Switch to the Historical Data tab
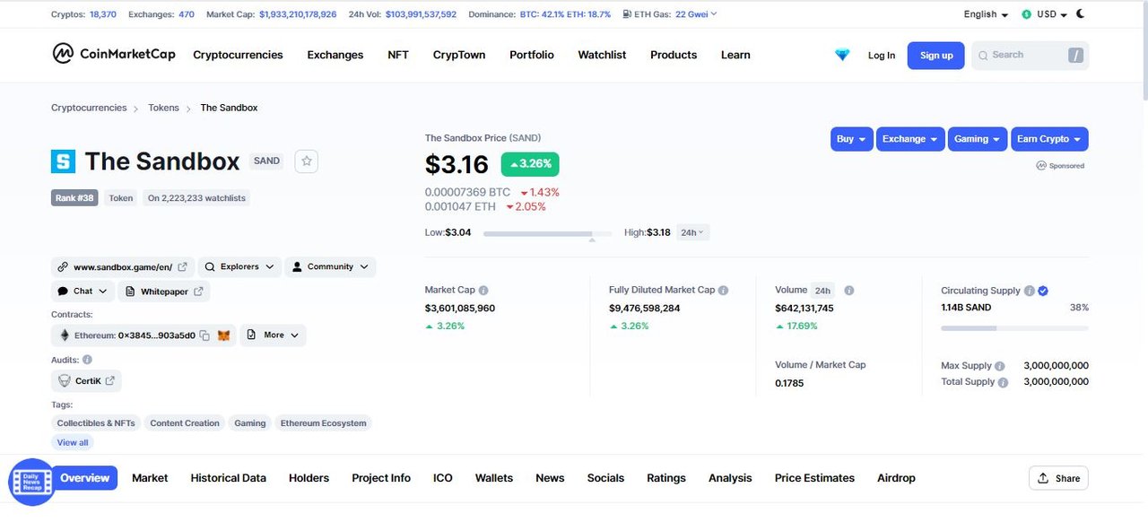 (x=229, y=478)
